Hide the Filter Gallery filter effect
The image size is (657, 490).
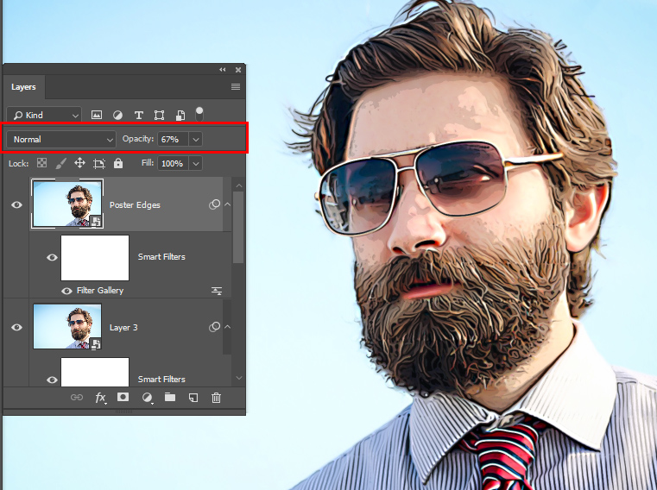(66, 291)
